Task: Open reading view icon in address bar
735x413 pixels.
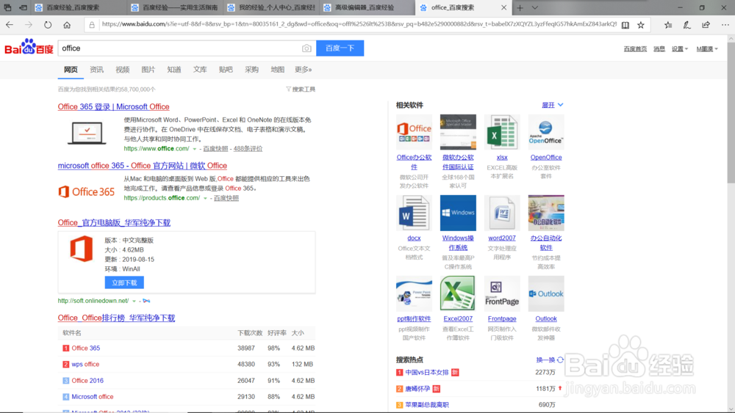Action: point(625,25)
